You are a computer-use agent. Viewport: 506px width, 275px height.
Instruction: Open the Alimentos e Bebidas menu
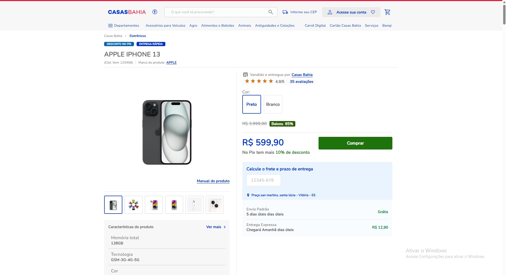(x=218, y=26)
